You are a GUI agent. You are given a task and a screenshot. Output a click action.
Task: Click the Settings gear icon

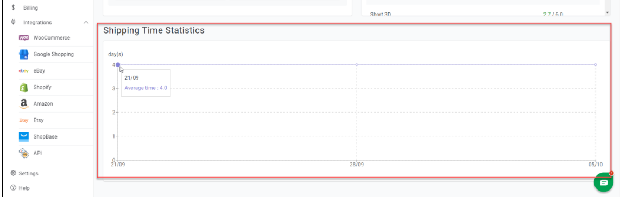point(14,173)
